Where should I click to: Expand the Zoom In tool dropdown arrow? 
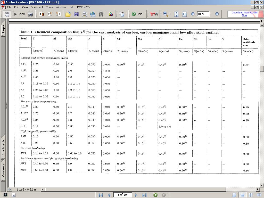(170, 14)
